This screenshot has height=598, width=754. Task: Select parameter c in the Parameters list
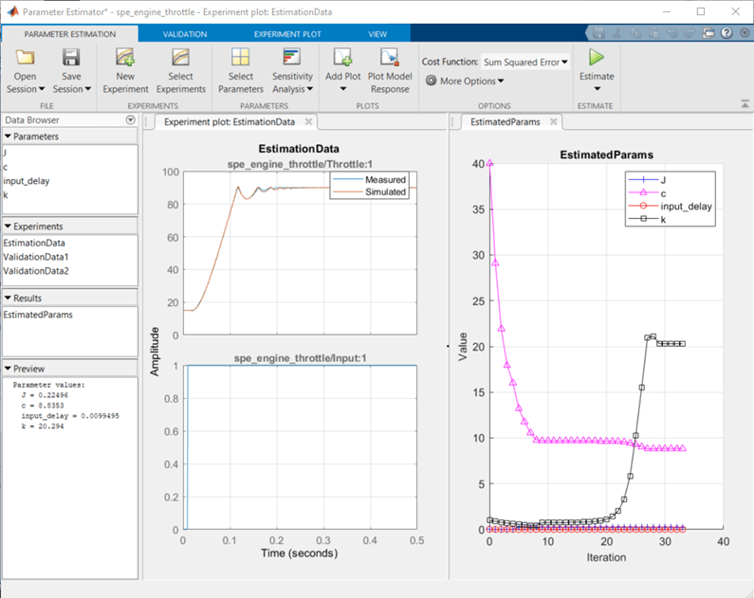[x=70, y=167]
